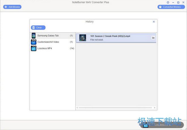The height and width of the screenshot is (130, 187).
Task: Click the Add Movies button
Action: 12,7
